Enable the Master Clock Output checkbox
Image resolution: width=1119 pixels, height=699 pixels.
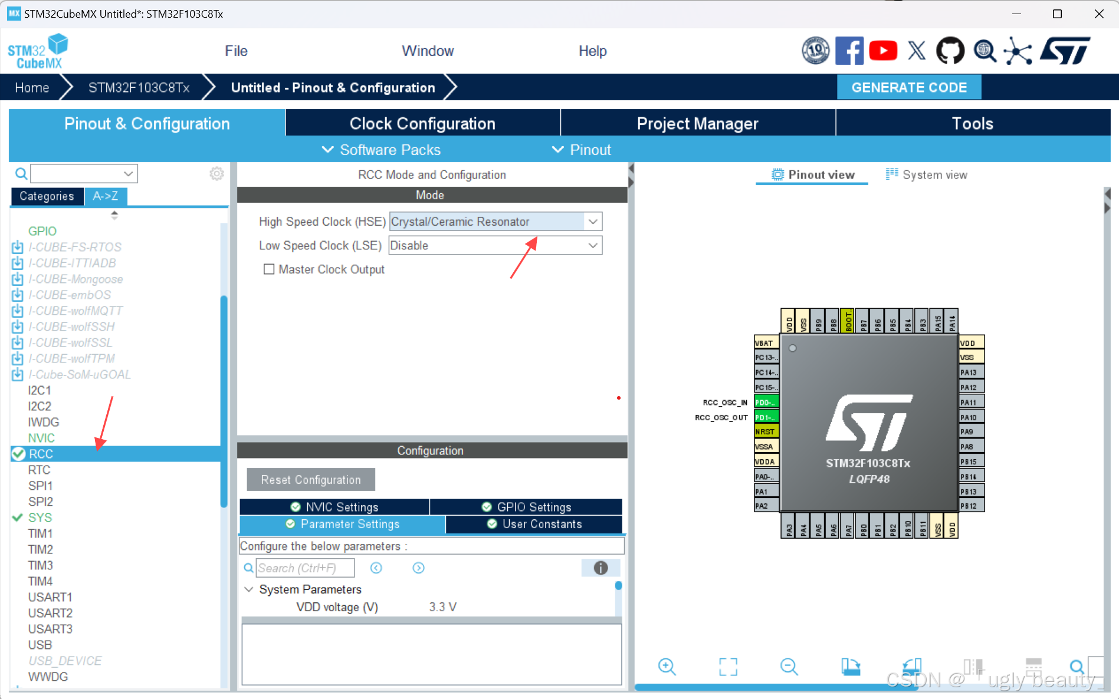pos(269,269)
